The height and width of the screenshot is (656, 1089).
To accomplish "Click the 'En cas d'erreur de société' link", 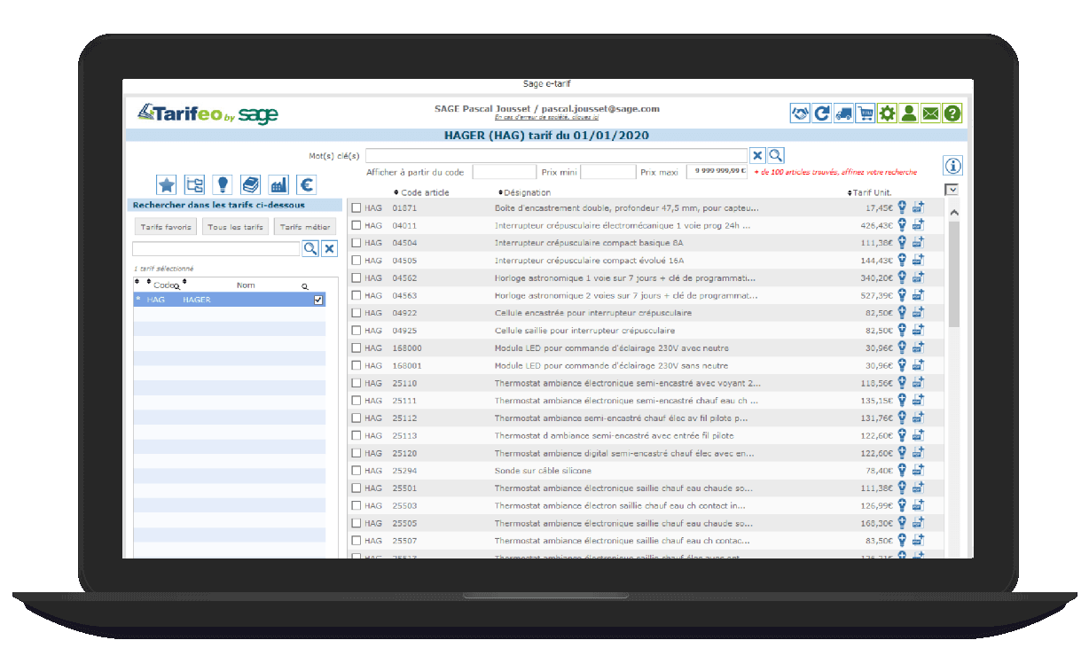I will [x=546, y=117].
